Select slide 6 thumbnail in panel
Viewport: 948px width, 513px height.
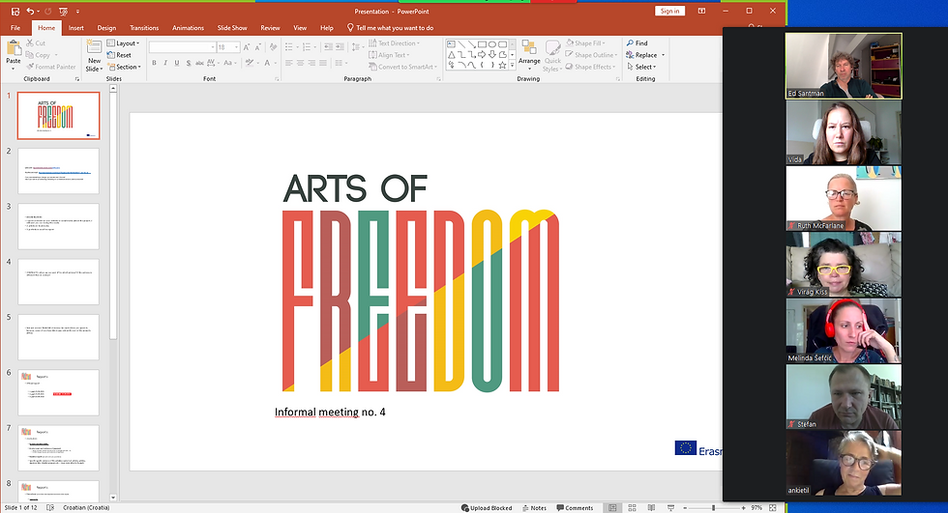[59, 393]
